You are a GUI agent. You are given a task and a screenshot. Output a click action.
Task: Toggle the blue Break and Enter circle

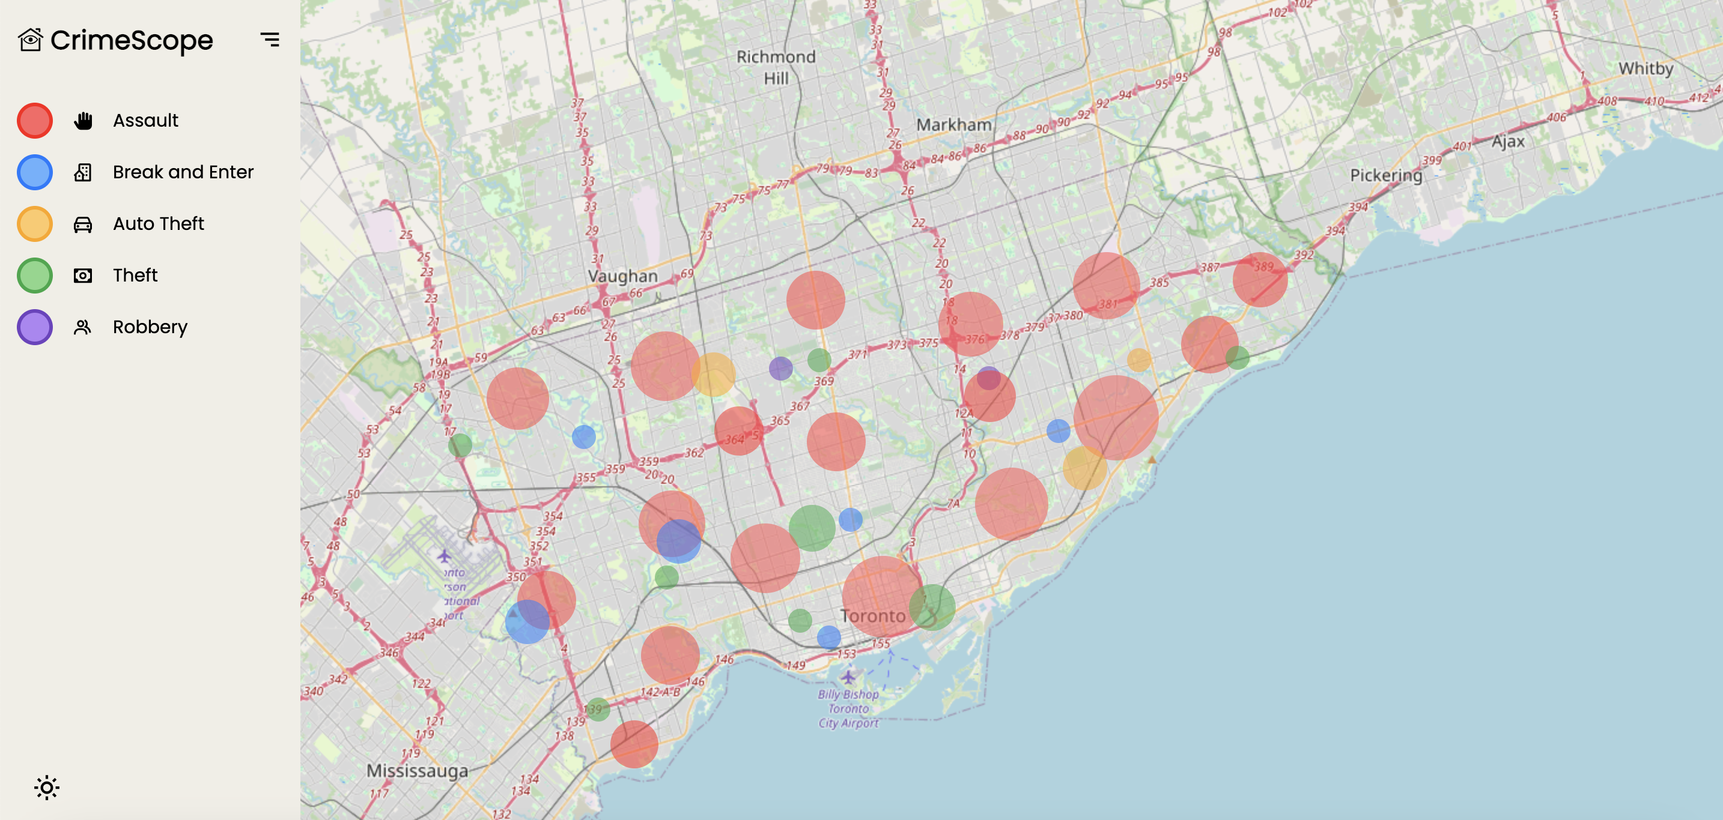pos(35,172)
